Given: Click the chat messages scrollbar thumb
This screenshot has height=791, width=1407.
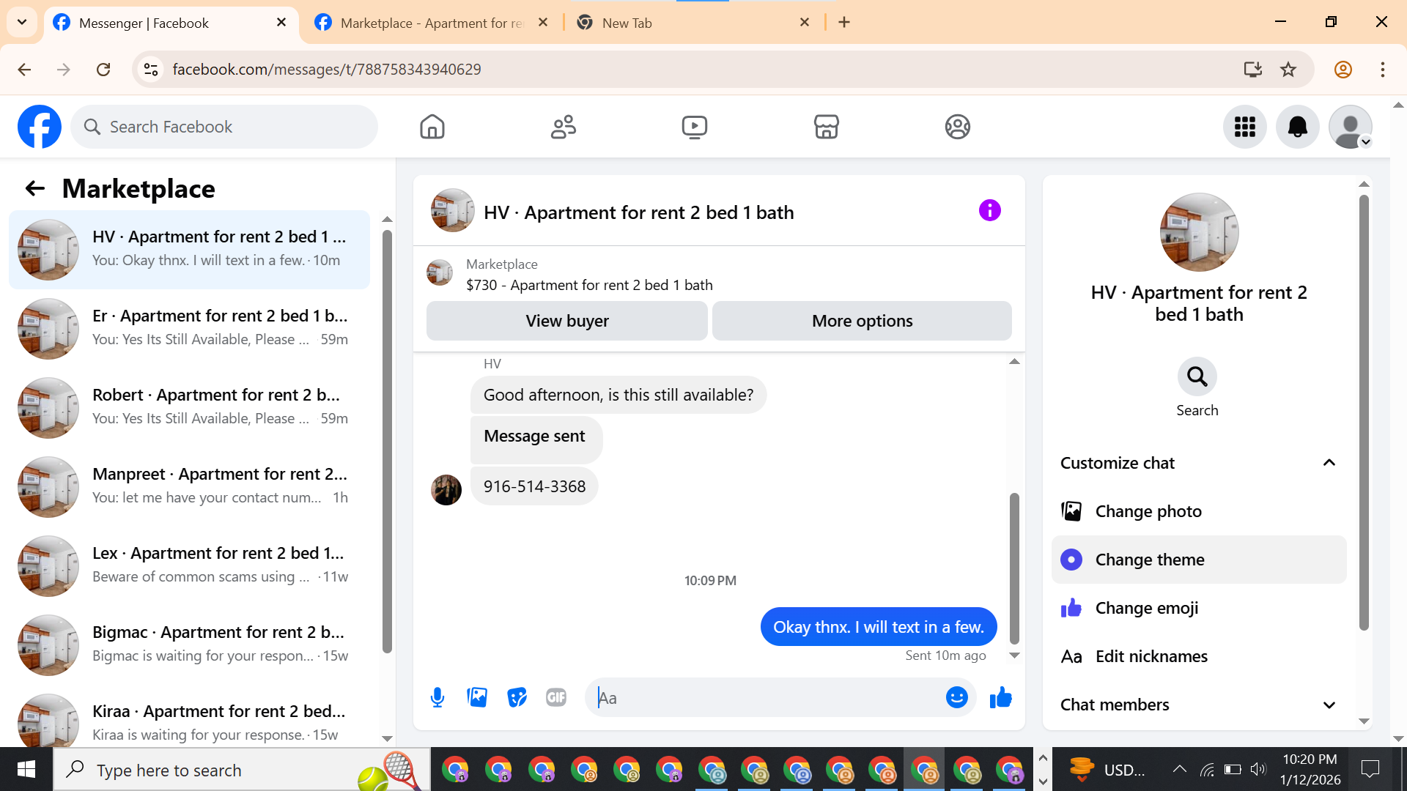Looking at the screenshot, I should [1014, 568].
